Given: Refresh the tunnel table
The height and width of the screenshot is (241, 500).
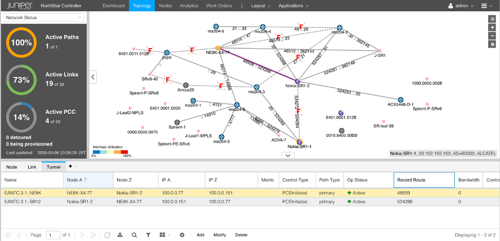Looking at the screenshot, I should coord(107,235).
